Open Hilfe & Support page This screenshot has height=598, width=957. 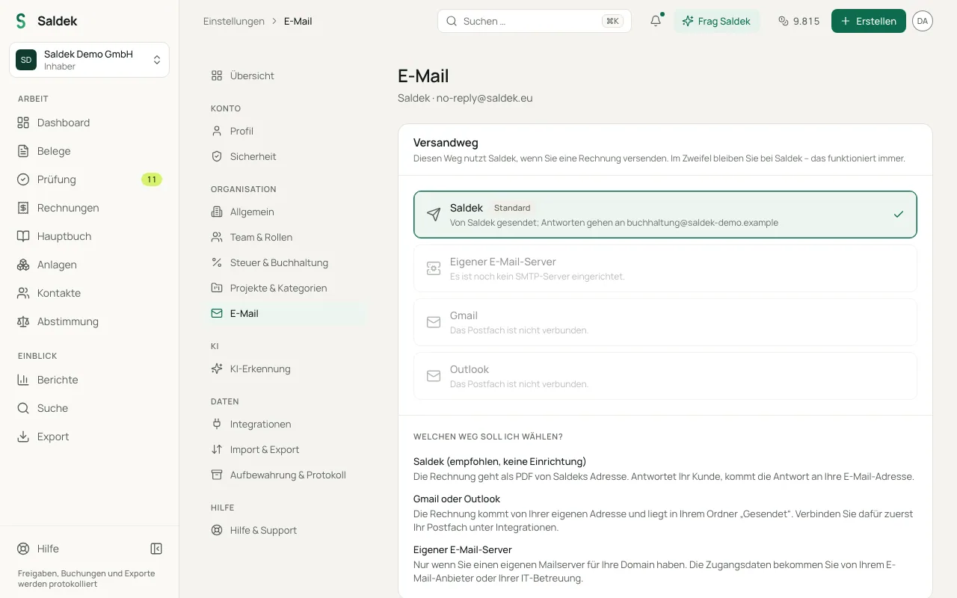284,530
